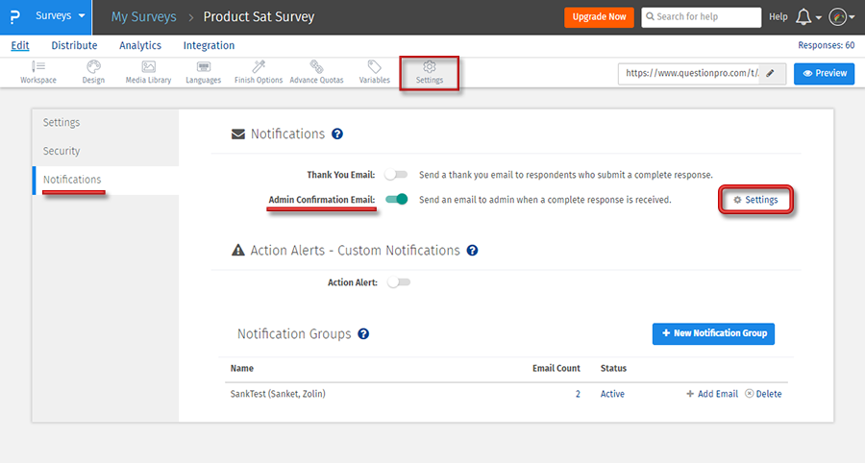Image resolution: width=865 pixels, height=463 pixels.
Task: Enable the Thank You Email toggle
Action: (396, 175)
